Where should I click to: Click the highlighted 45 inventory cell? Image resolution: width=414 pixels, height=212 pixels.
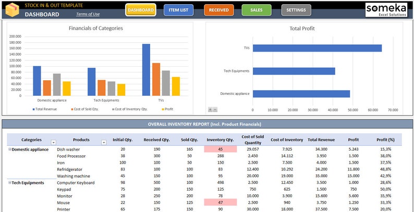pos(221,149)
